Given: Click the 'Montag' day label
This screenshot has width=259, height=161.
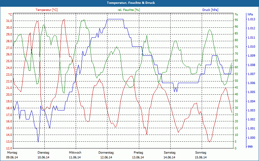Looking at the screenshot, I should [x=12, y=153].
